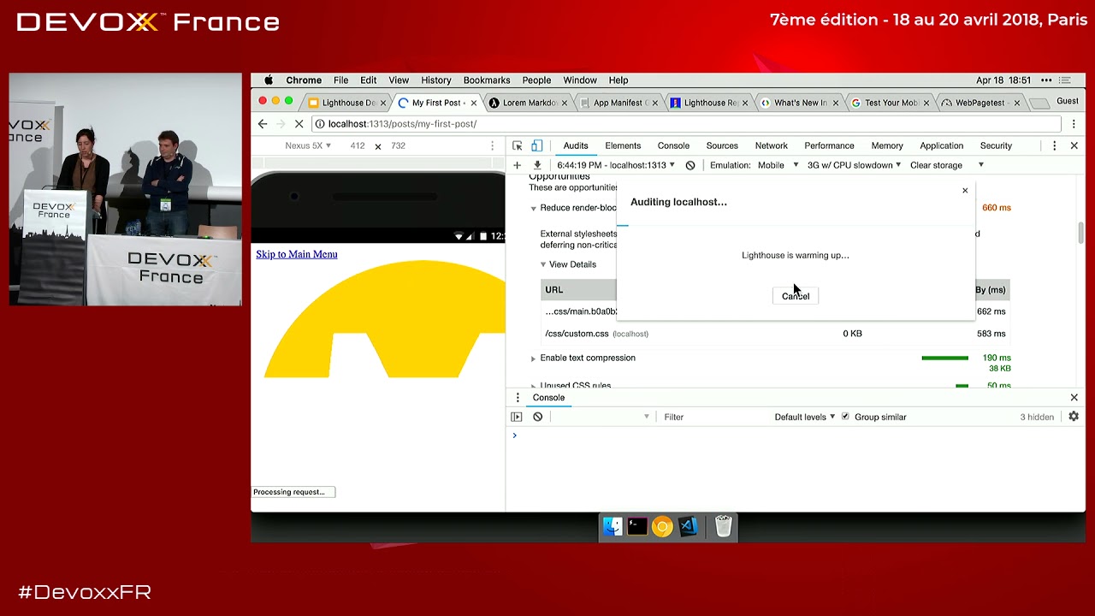Switch to the Memory tab
Viewport: 1095px width, 616px height.
[887, 146]
